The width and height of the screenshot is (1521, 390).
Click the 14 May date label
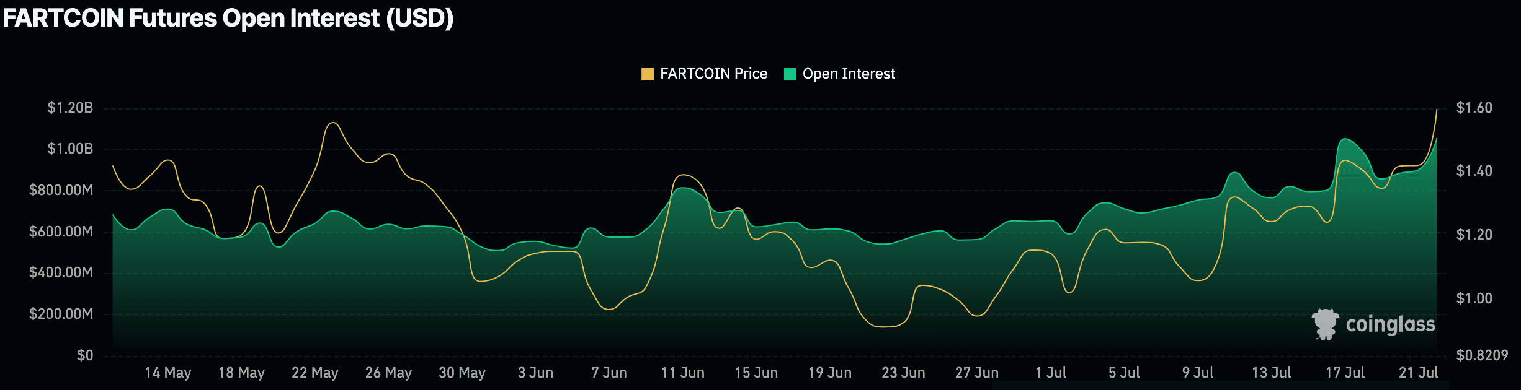click(x=168, y=373)
